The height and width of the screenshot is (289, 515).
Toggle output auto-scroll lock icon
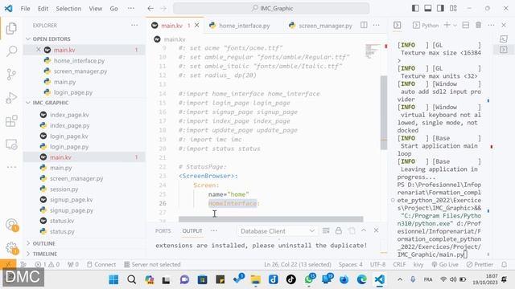(x=339, y=231)
